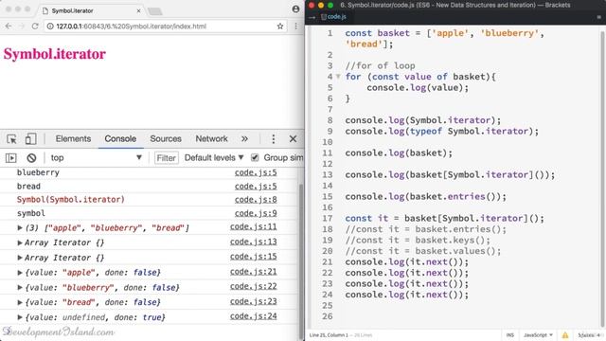This screenshot has height=341, width=606.
Task: Reload the page in Chrome
Action: pyautogui.click(x=35, y=27)
